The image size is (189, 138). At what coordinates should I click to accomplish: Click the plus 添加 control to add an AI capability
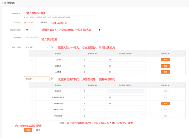coord(61,123)
